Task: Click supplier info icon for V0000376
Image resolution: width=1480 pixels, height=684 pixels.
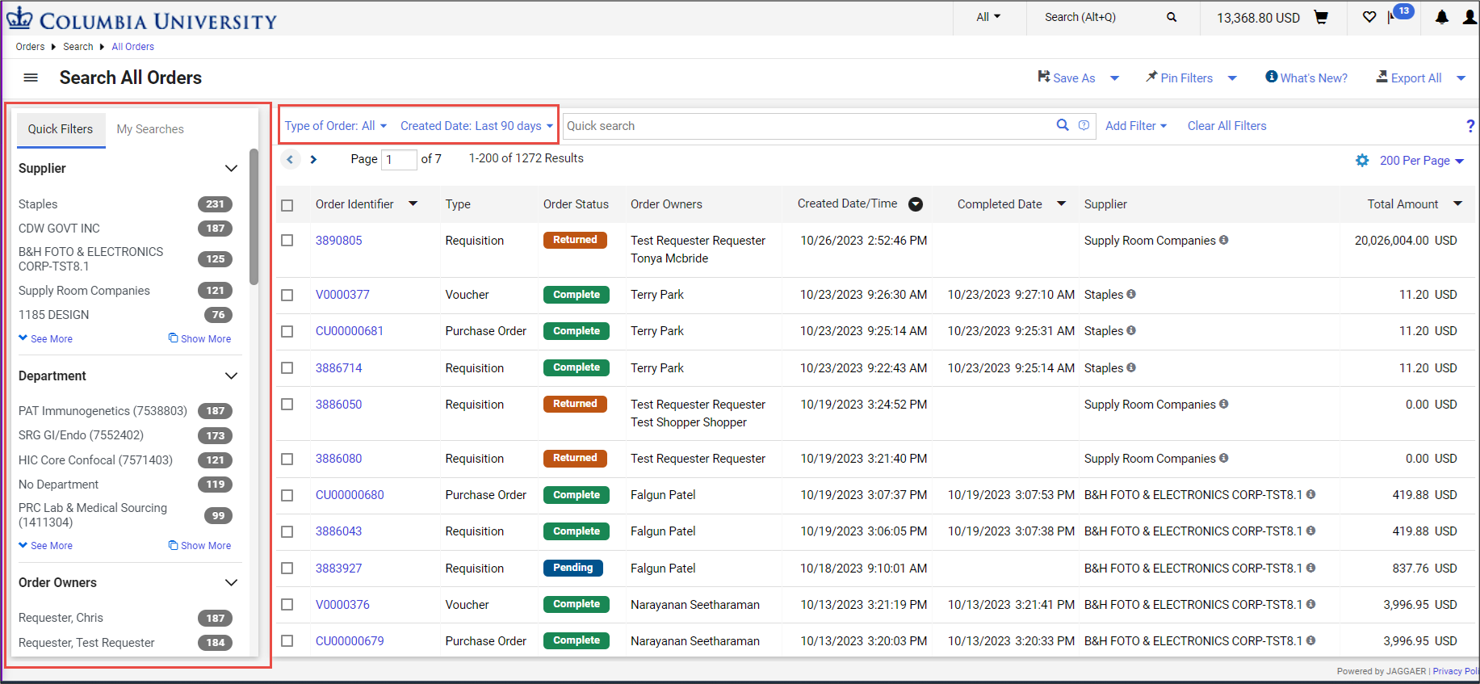Action: (1310, 604)
